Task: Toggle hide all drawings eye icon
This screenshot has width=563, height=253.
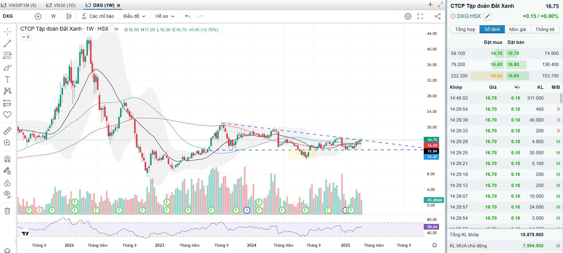Action: pyautogui.click(x=7, y=194)
